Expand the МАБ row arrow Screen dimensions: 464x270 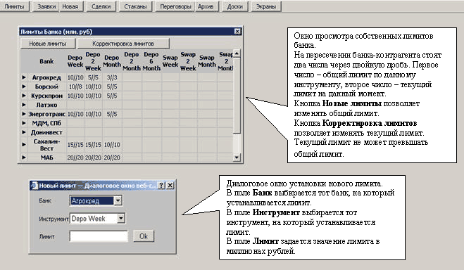(x=24, y=157)
